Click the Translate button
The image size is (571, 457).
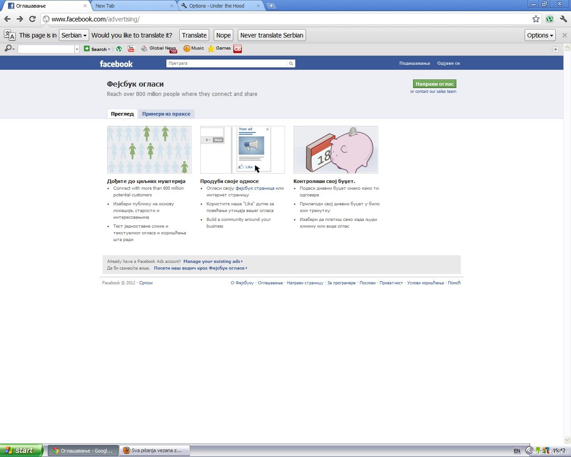click(194, 35)
